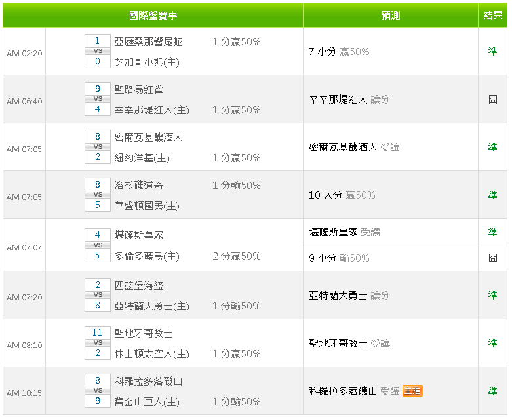Screen dimensions: 512x417
Task: Select team 密爾瓦基釀酒人 in matches column
Action: coord(148,138)
